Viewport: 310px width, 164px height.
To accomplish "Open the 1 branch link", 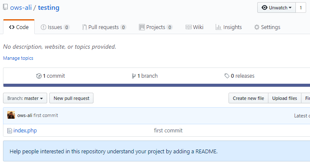I will 145,76.
